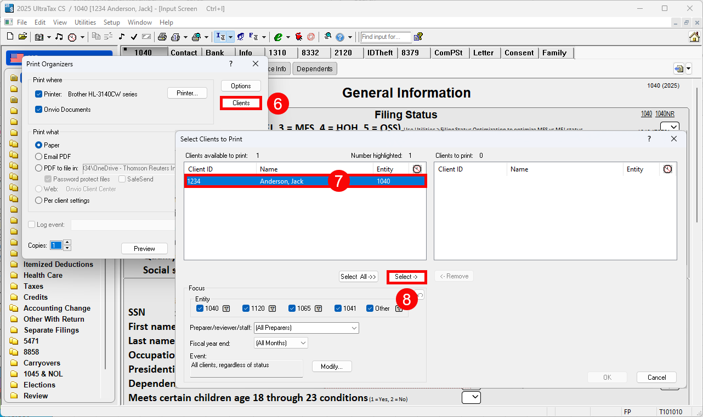
Task: Click the green 'e' toolbar icon
Action: (278, 37)
